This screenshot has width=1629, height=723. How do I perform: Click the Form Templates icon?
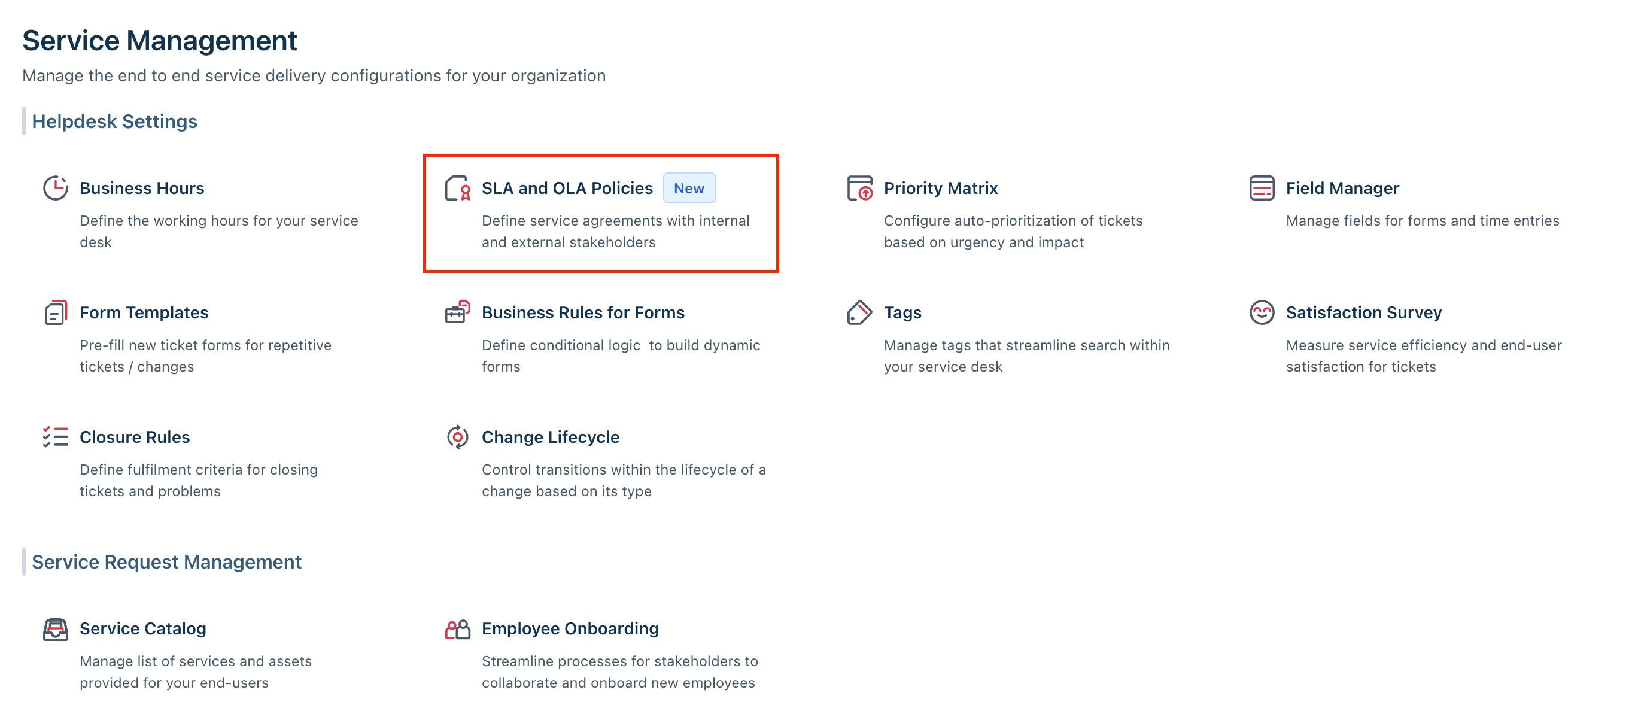coord(56,312)
